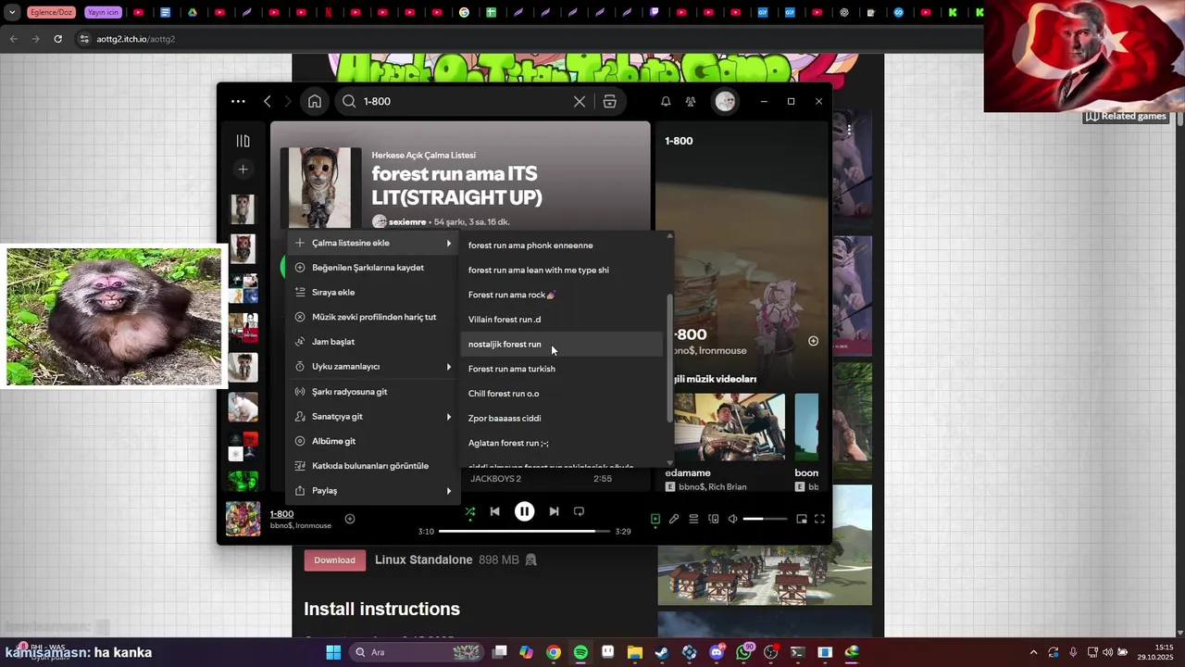Skip to the next track
This screenshot has width=1185, height=667.
554,511
